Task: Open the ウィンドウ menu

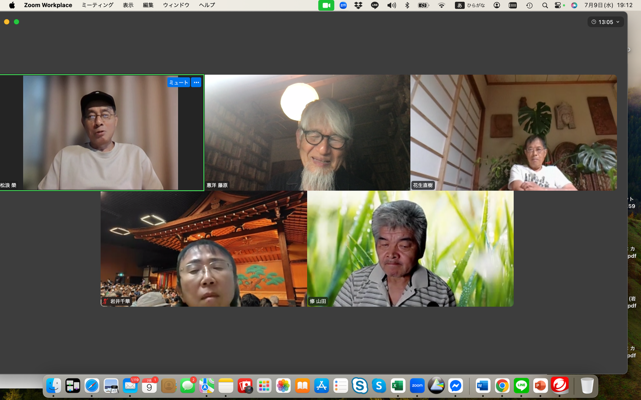Action: pyautogui.click(x=176, y=5)
